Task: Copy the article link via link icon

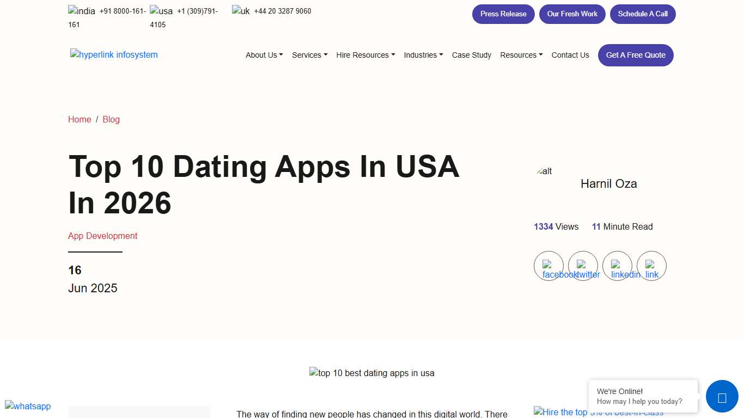Action: 651,266
